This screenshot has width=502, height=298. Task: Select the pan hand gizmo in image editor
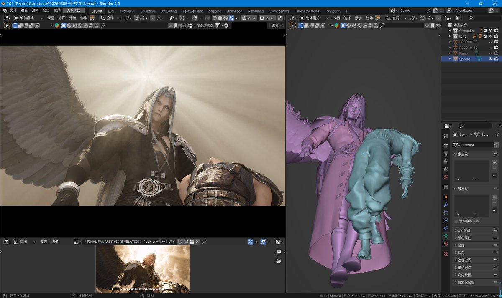coord(279,261)
